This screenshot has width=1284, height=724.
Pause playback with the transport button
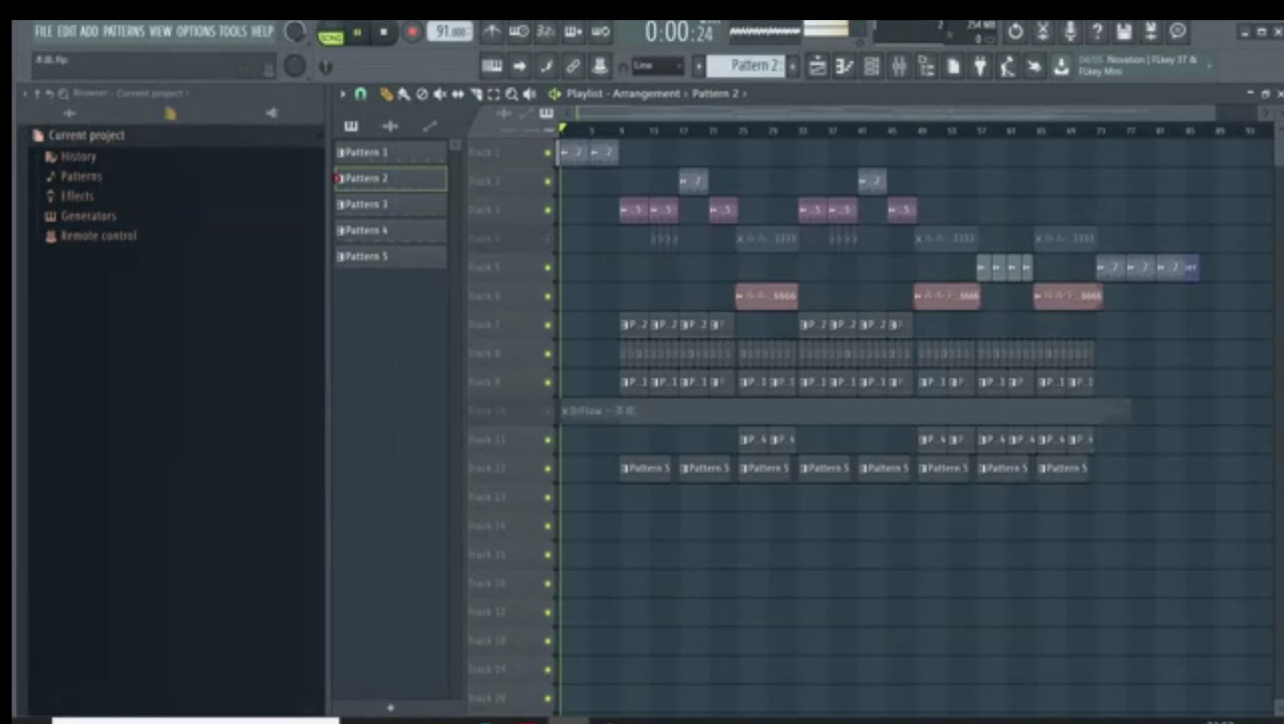(x=358, y=32)
